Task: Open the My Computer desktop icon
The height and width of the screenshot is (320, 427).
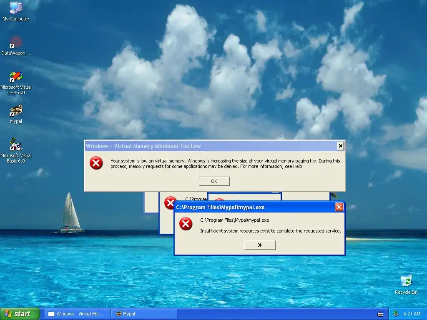Action: coord(16,11)
